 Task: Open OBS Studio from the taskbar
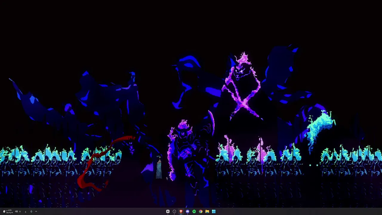point(174,211)
